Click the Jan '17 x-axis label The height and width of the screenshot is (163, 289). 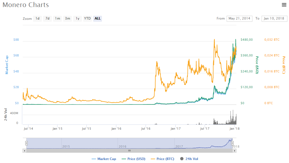click(175, 129)
